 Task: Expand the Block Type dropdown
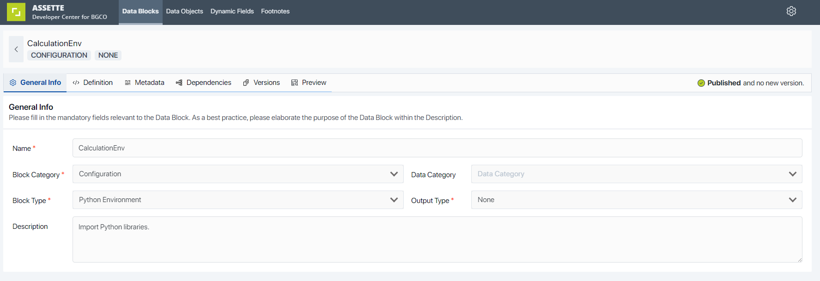238,200
